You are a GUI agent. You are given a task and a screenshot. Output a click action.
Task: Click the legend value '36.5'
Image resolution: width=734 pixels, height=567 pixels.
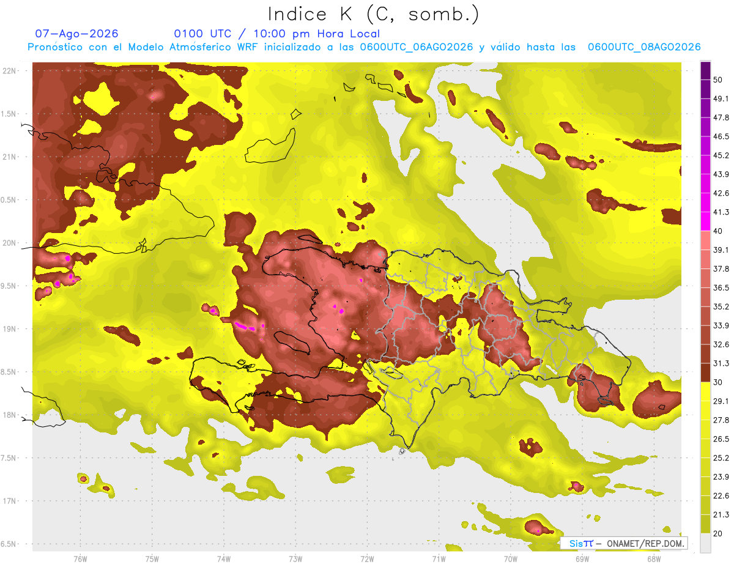pos(721,287)
